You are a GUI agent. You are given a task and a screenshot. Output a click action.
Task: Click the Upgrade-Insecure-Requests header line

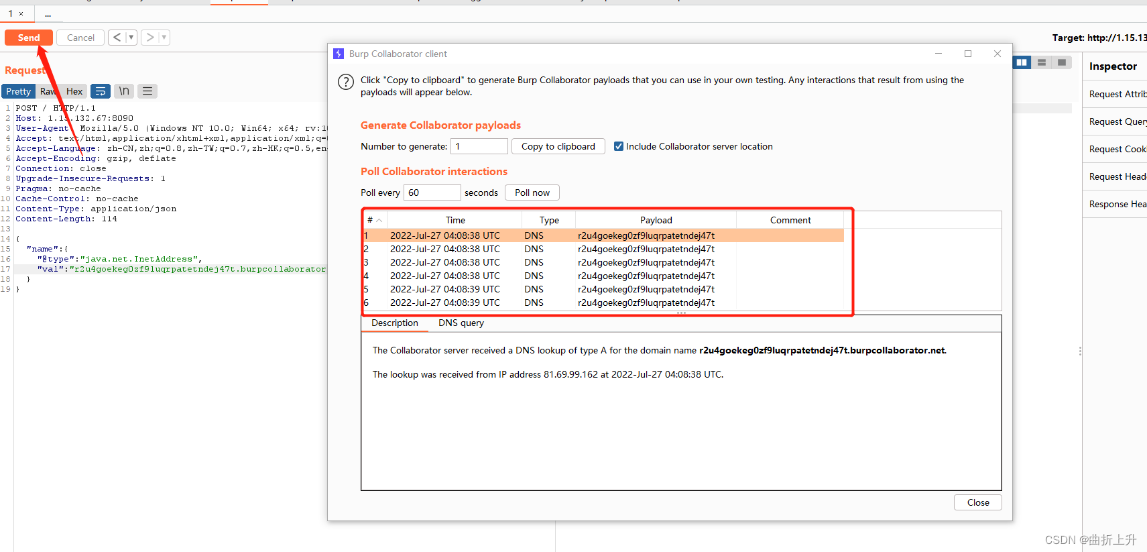[90, 178]
